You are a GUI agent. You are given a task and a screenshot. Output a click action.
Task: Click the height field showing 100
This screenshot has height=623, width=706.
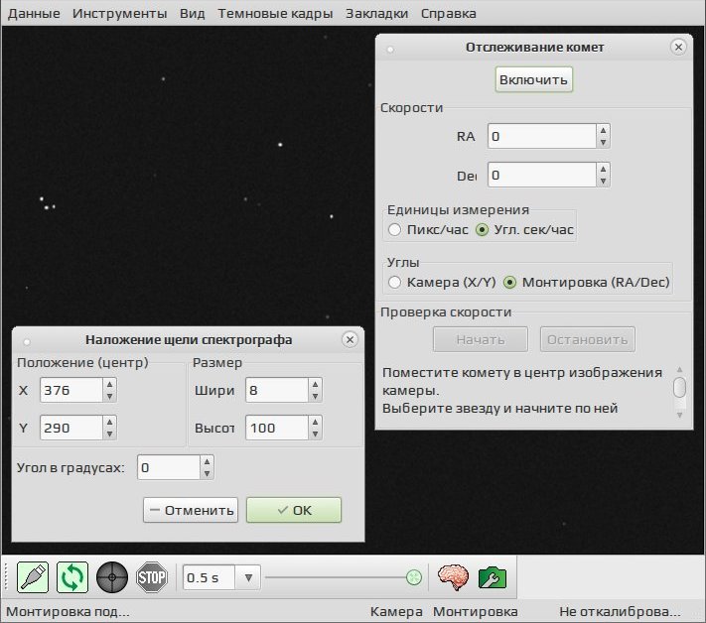tap(276, 428)
